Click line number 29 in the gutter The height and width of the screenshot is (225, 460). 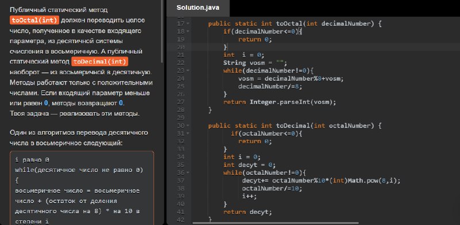[181, 118]
